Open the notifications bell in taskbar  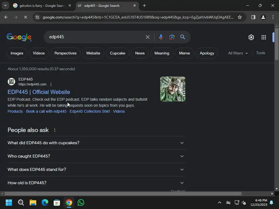[272, 202]
